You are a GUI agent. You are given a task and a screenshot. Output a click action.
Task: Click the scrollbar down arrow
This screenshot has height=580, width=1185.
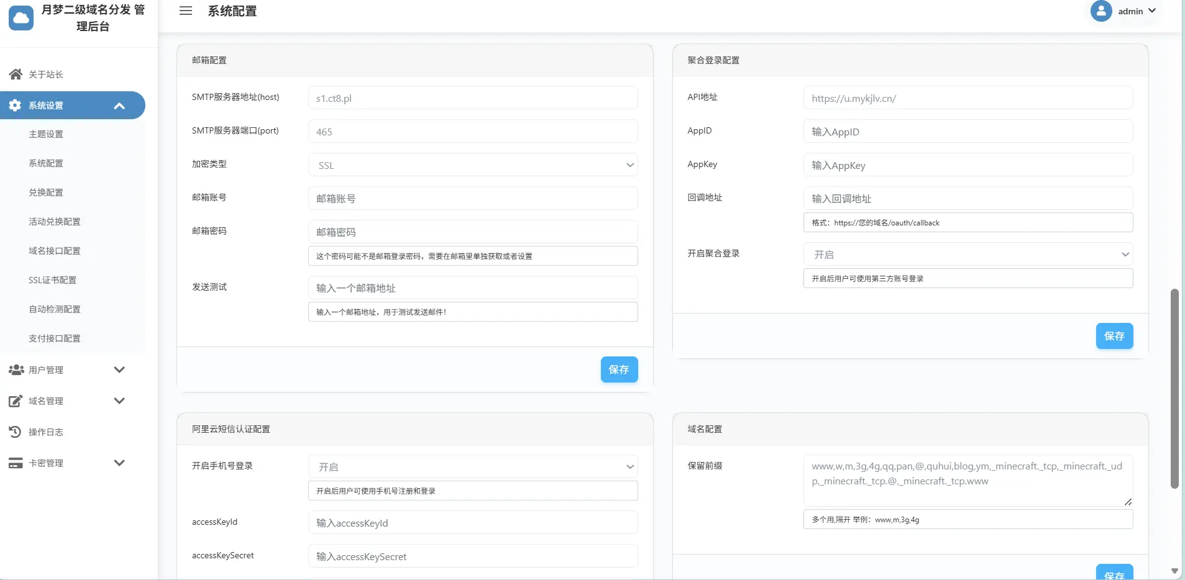(x=1174, y=571)
